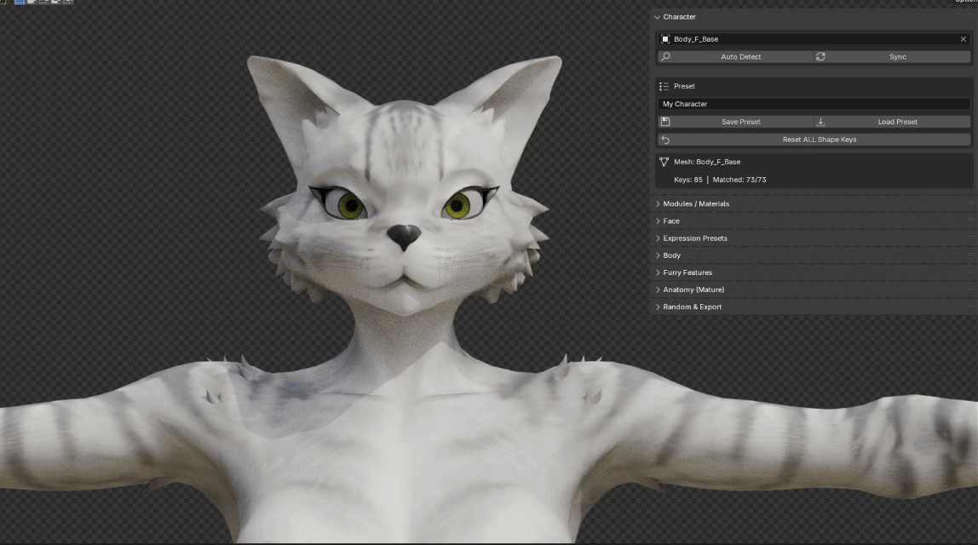
Task: Clear the Body_F_Base selection with the X
Action: [x=963, y=38]
